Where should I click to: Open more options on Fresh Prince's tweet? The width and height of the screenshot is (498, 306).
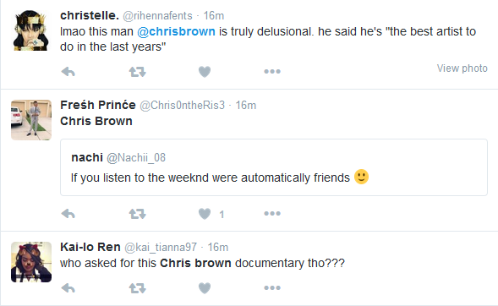tap(272, 213)
